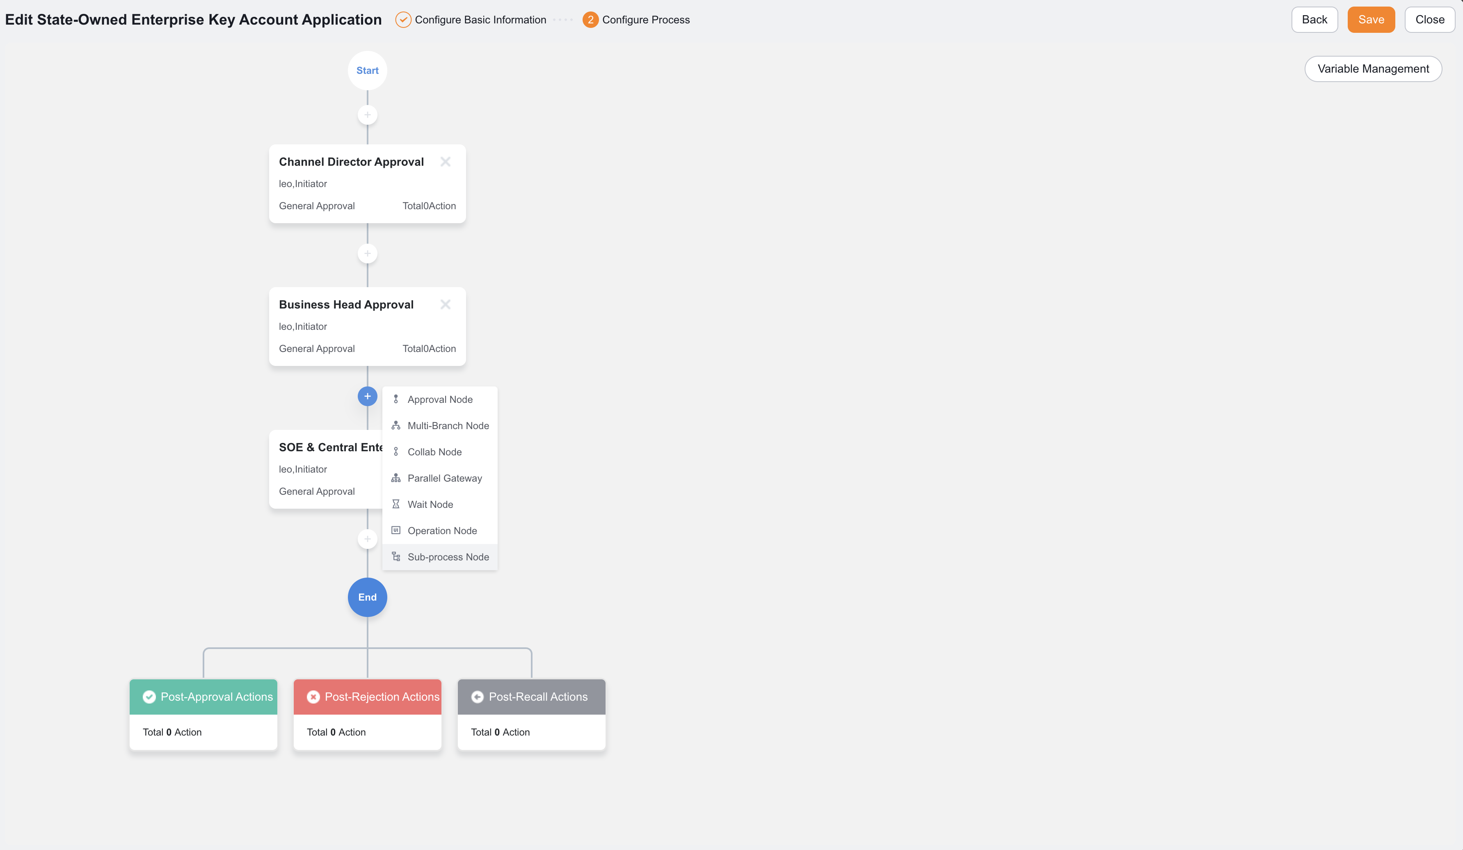This screenshot has height=850, width=1463.
Task: Click the Parallel Gateway icon
Action: [x=396, y=478]
